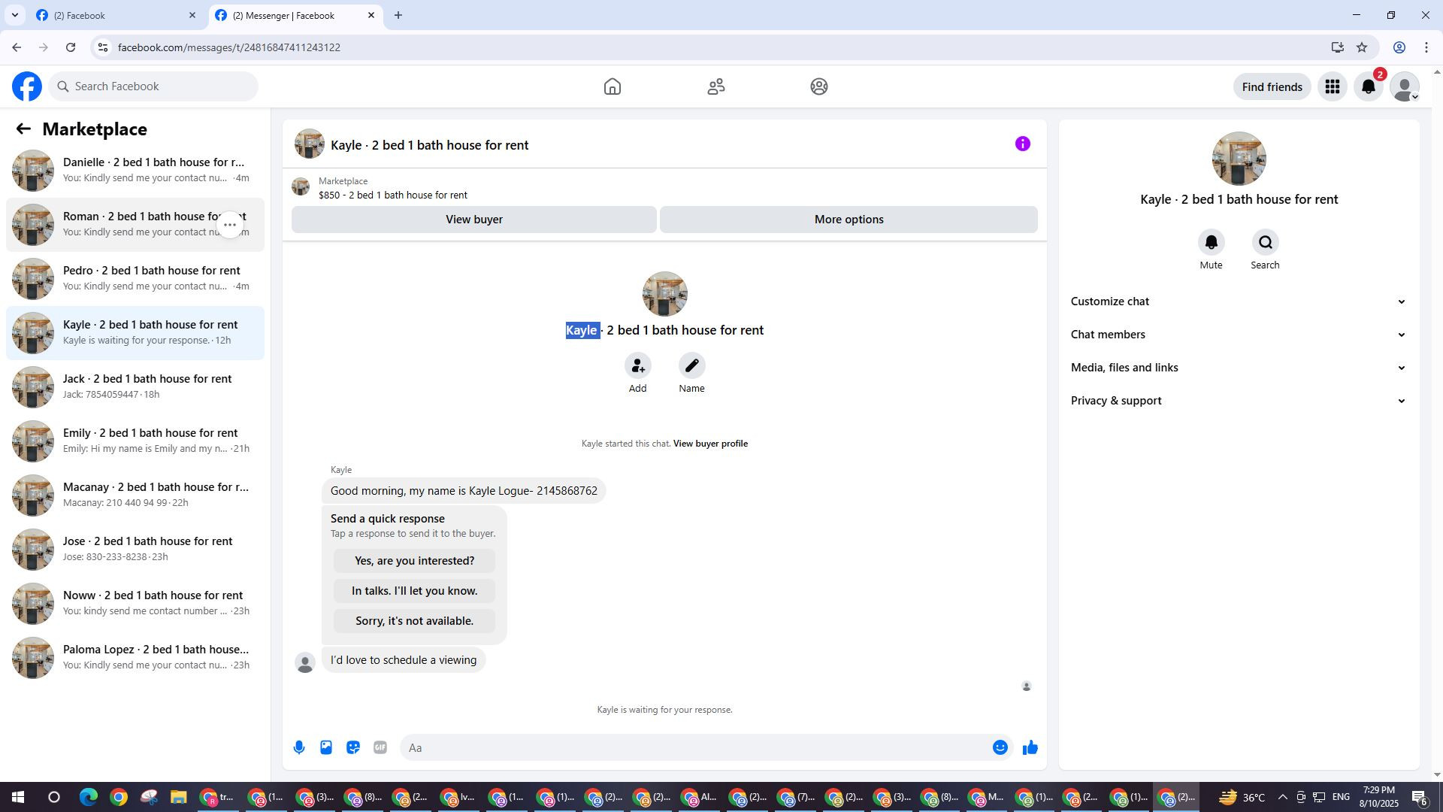Click the voice clip microphone icon
This screenshot has width=1443, height=812.
point(299,747)
